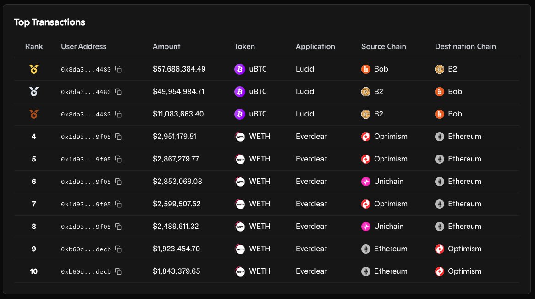Copy address in rank 9 row

[118, 249]
